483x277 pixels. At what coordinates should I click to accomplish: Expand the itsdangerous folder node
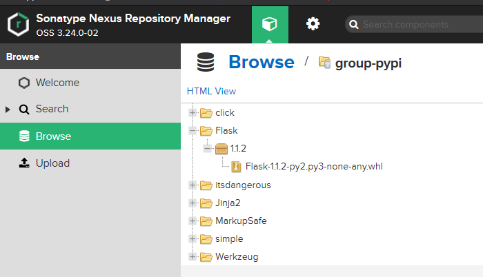point(193,185)
